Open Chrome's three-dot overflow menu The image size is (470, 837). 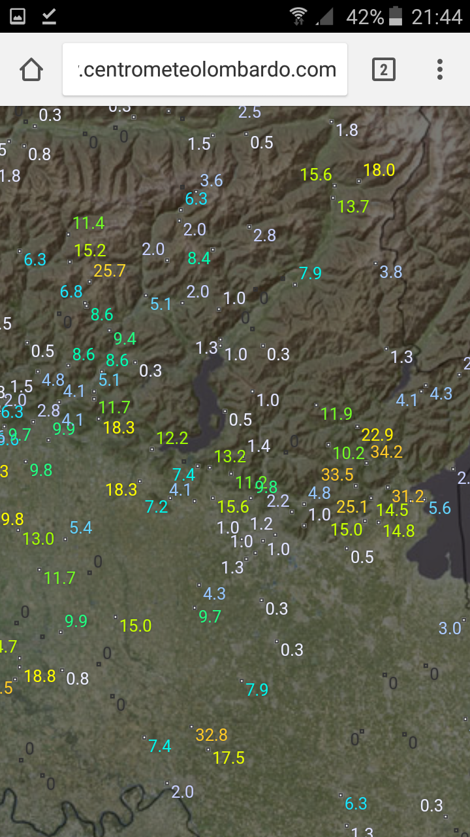point(440,69)
